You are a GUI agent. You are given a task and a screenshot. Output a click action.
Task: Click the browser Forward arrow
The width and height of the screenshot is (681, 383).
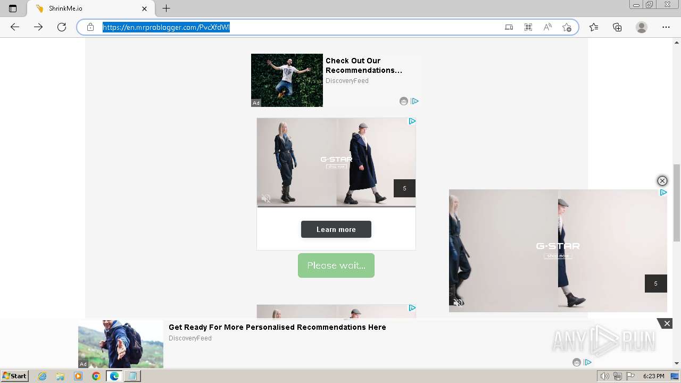38,27
